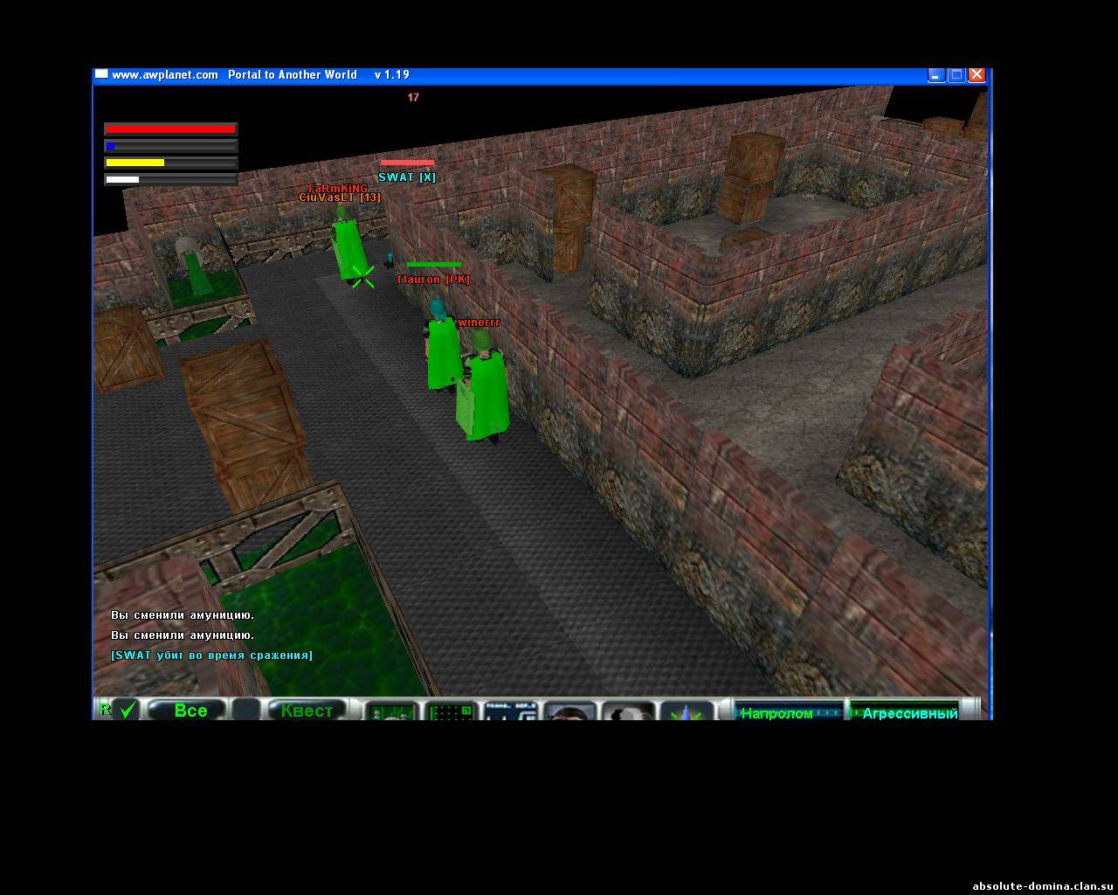Click the white experience bar
The height and width of the screenshot is (895, 1118).
171,179
